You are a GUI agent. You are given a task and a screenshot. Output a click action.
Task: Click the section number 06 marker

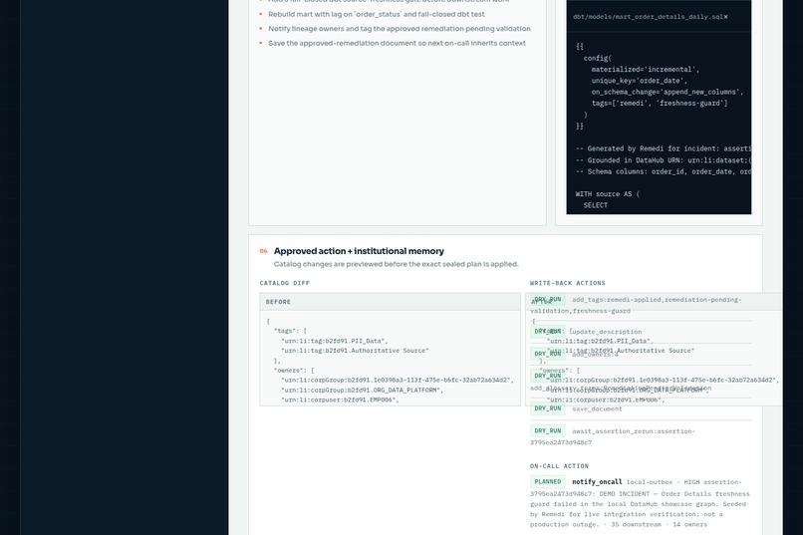click(x=263, y=251)
